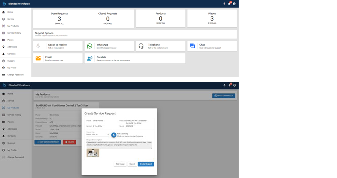The width and height of the screenshot is (337, 178).
Task: Select the Telephone headset icon
Action: click(141, 46)
